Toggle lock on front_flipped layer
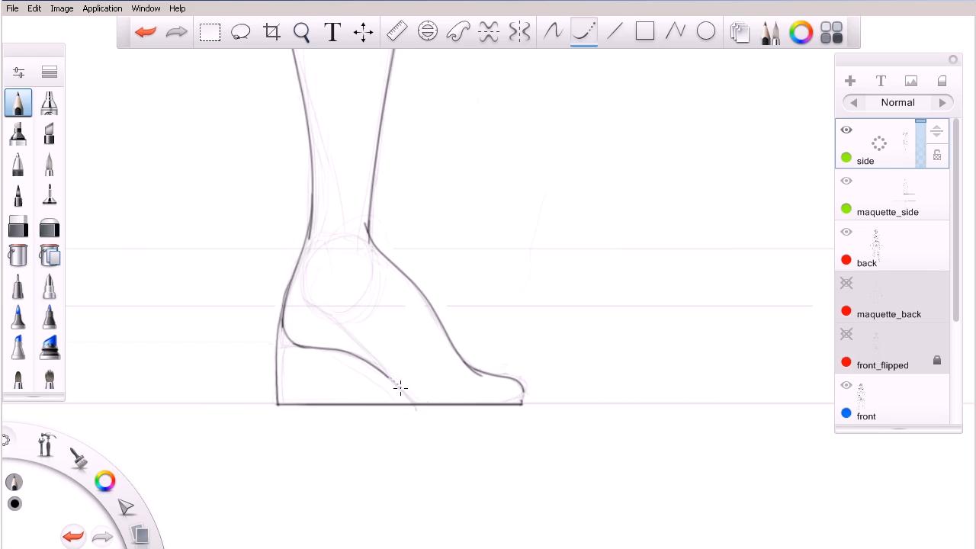 coord(937,361)
